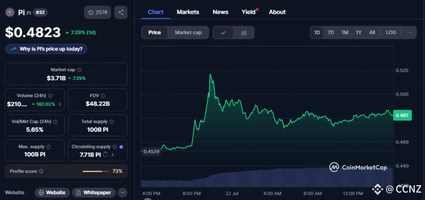Expand Circulating supply details chevron
This screenshot has height=200, width=425.
(112, 155)
